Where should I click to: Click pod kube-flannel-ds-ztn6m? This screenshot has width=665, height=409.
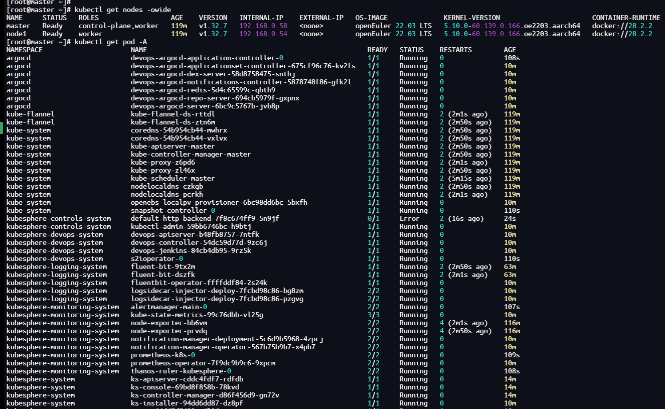point(173,122)
